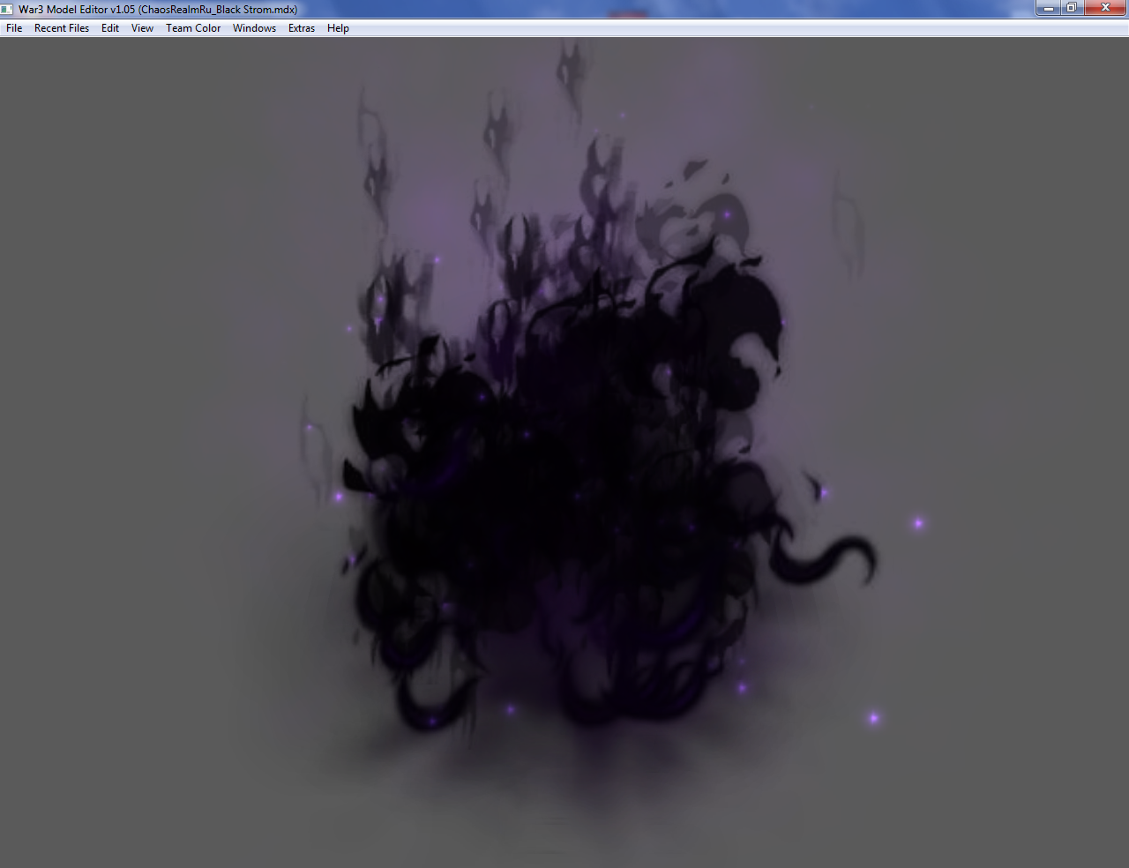Click the War3 Model Editor title bar icon
The image size is (1129, 868).
[7, 9]
